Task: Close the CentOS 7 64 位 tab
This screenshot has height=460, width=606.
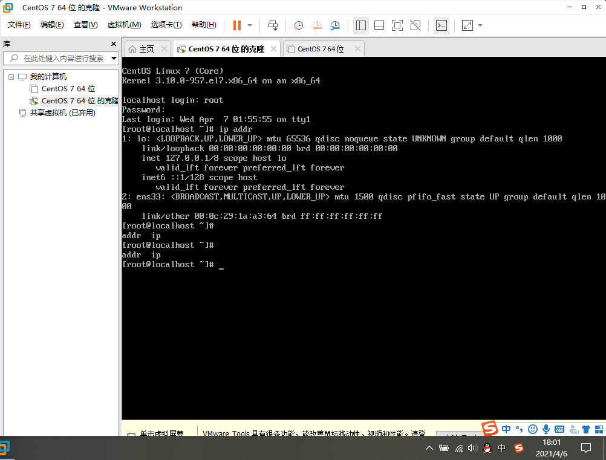Action: pos(357,49)
